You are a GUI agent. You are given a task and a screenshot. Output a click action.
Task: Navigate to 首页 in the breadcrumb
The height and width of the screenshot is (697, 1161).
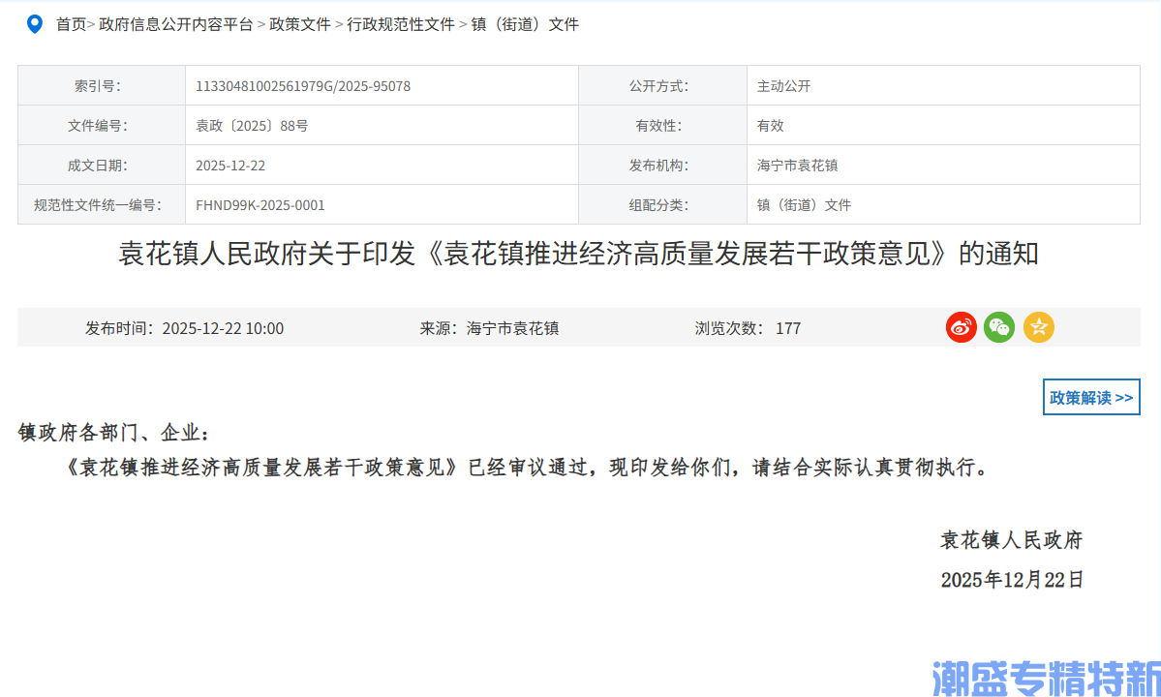70,23
